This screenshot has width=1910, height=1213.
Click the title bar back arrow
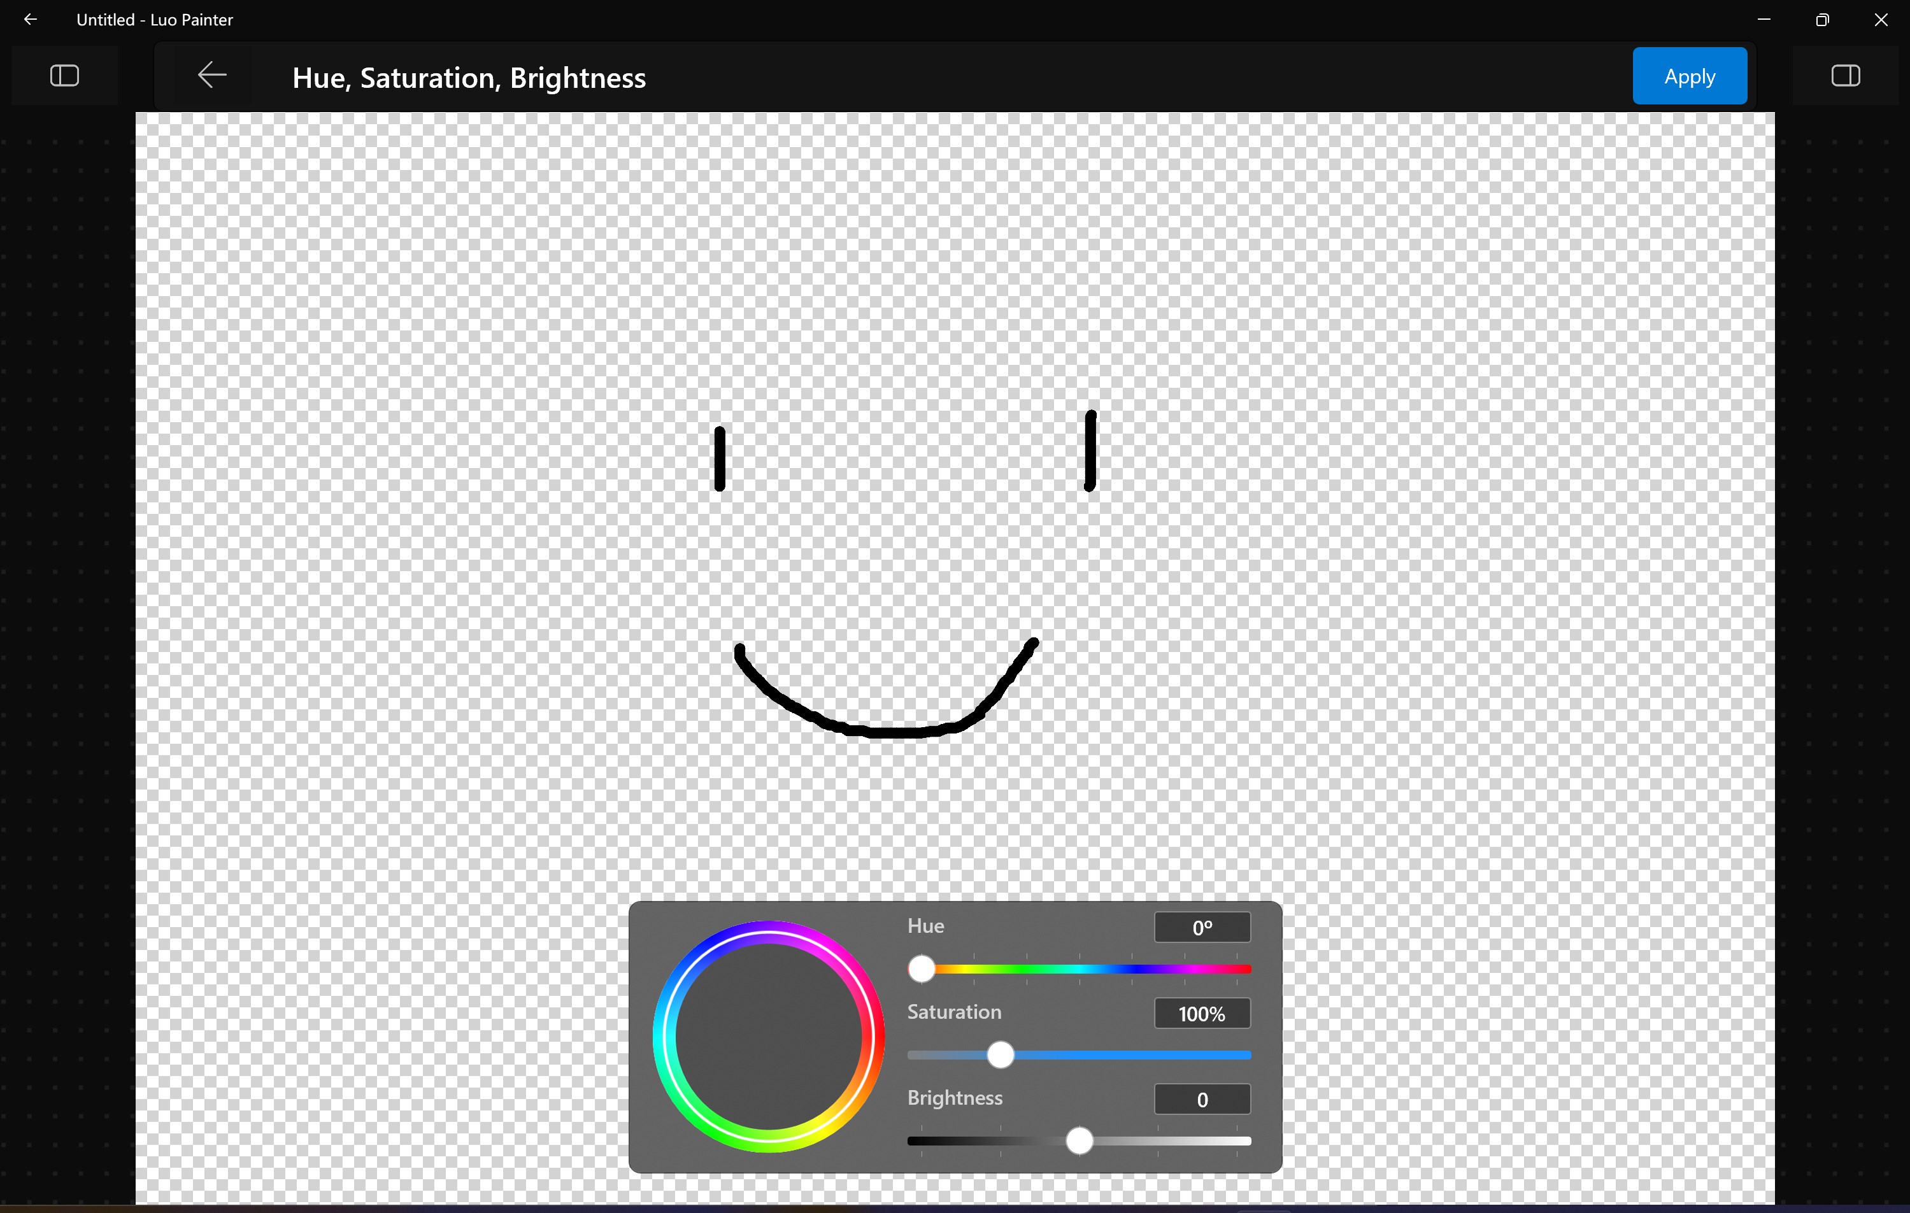30,19
